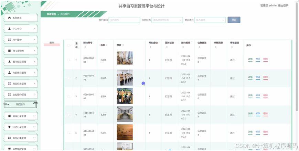Sort table by 签到状态 column arrows
This screenshot has width=299, height=151.
pos(167,47)
